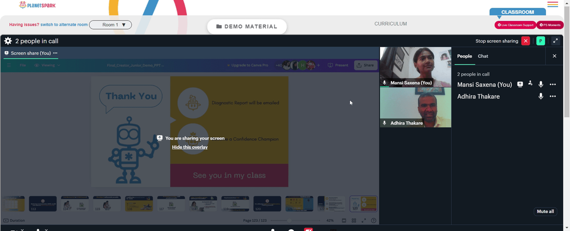Click the H collaborator avatar
The image size is (570, 231).
click(x=303, y=65)
